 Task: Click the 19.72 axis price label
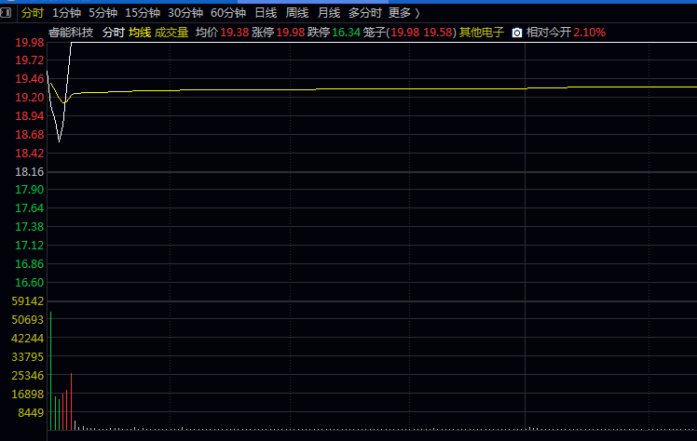click(x=30, y=60)
